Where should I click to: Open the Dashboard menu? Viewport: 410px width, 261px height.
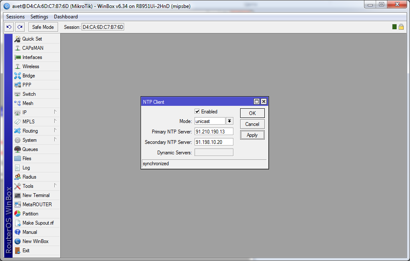click(x=66, y=17)
